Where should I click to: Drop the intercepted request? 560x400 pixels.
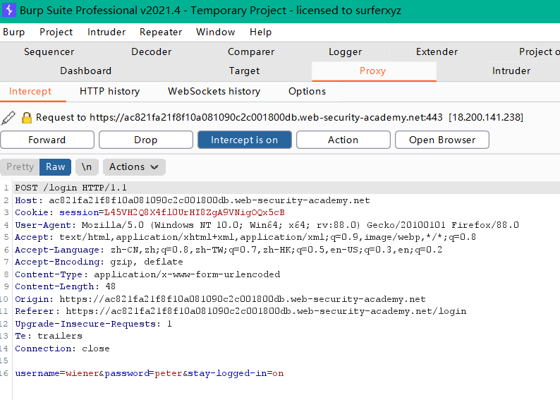tap(146, 140)
